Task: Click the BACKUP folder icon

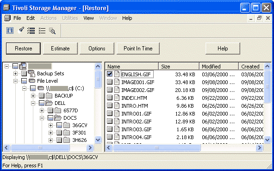Action: point(49,96)
